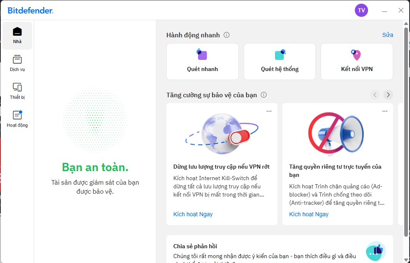Open three-dot menu on VPN Kill-Switch card
Screen dimensions: 410x263
tap(269, 111)
